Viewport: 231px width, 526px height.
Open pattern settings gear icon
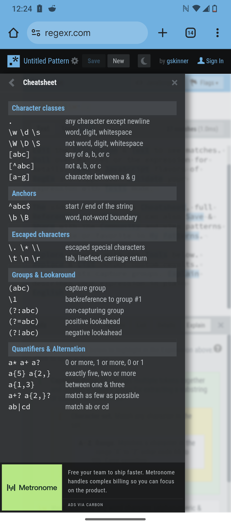(x=75, y=61)
